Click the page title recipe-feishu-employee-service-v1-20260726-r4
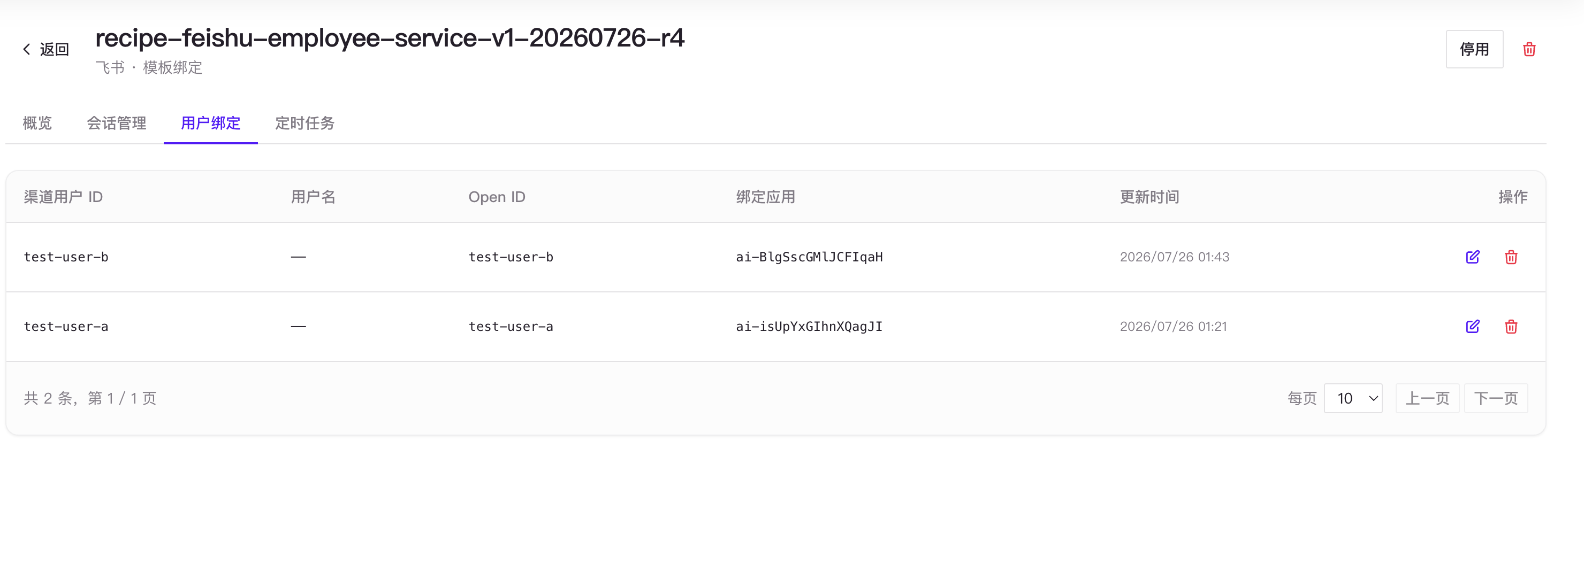Screen dimensions: 1584x588 390,38
